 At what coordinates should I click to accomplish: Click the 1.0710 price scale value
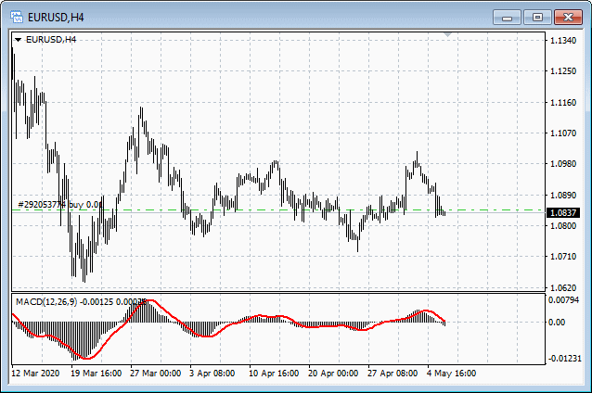563,257
